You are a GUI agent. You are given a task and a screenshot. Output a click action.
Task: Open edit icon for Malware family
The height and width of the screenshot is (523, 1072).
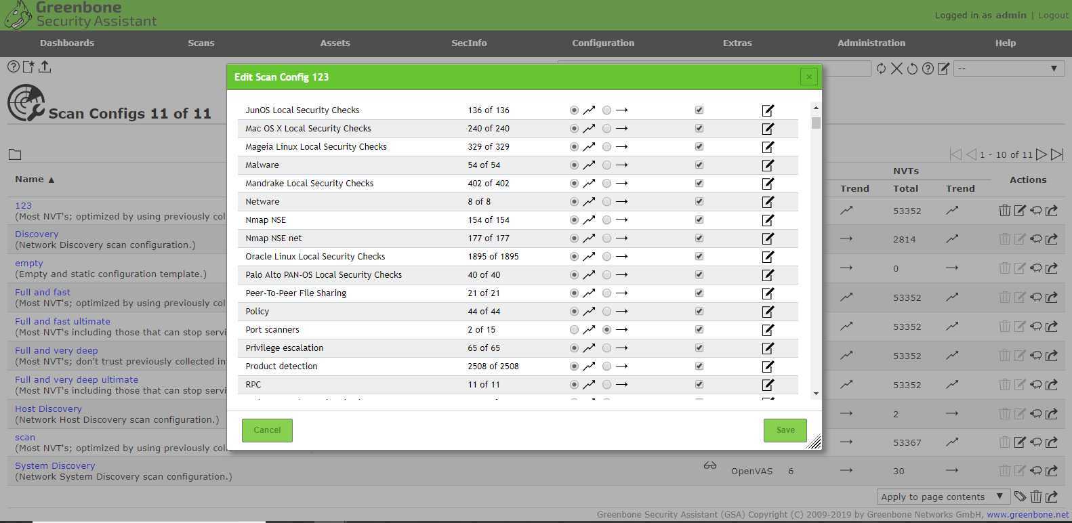click(x=768, y=165)
